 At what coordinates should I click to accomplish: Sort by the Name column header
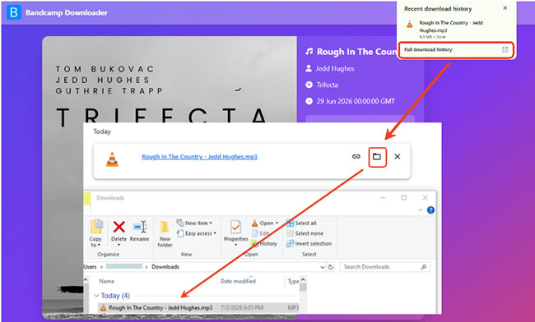tap(106, 281)
